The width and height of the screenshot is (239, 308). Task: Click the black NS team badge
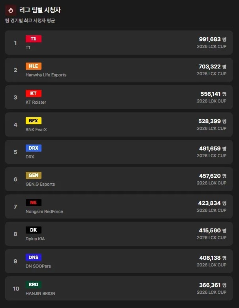tap(34, 203)
